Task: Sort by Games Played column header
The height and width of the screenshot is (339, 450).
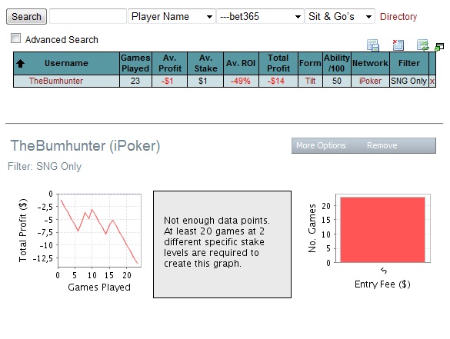Action: click(x=135, y=63)
